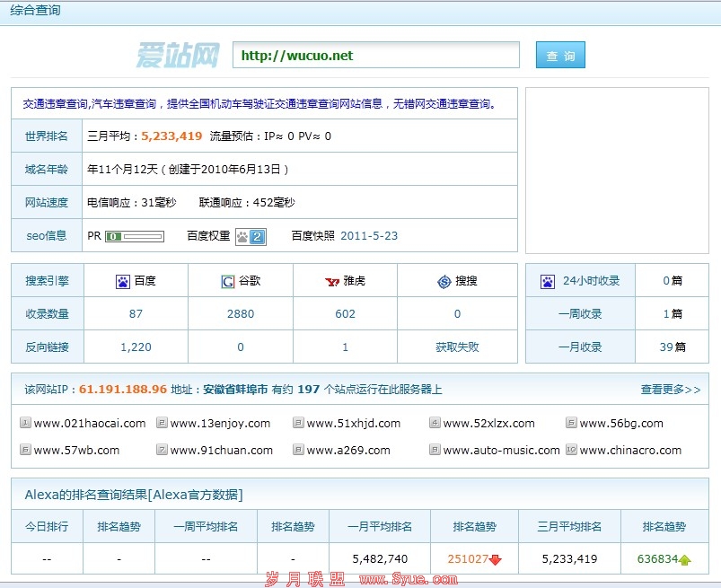
Task: Click the URL input field with wucuo.net
Action: [x=375, y=56]
